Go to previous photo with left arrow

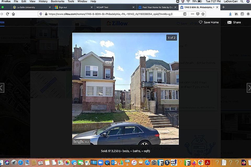2,88
